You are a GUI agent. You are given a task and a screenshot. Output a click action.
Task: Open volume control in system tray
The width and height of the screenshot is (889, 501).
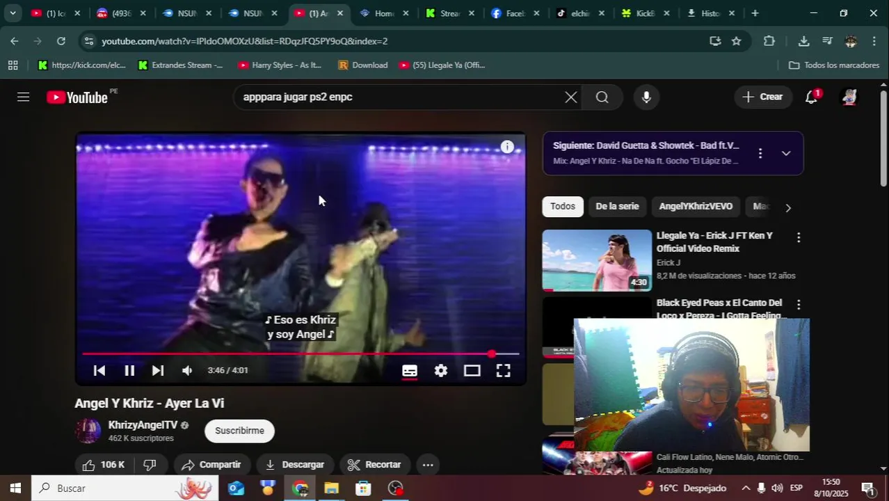(777, 488)
